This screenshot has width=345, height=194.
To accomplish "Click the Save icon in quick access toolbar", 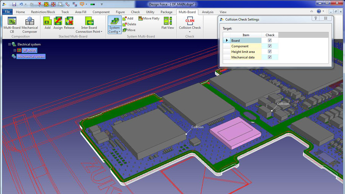I will click(x=14, y=5).
